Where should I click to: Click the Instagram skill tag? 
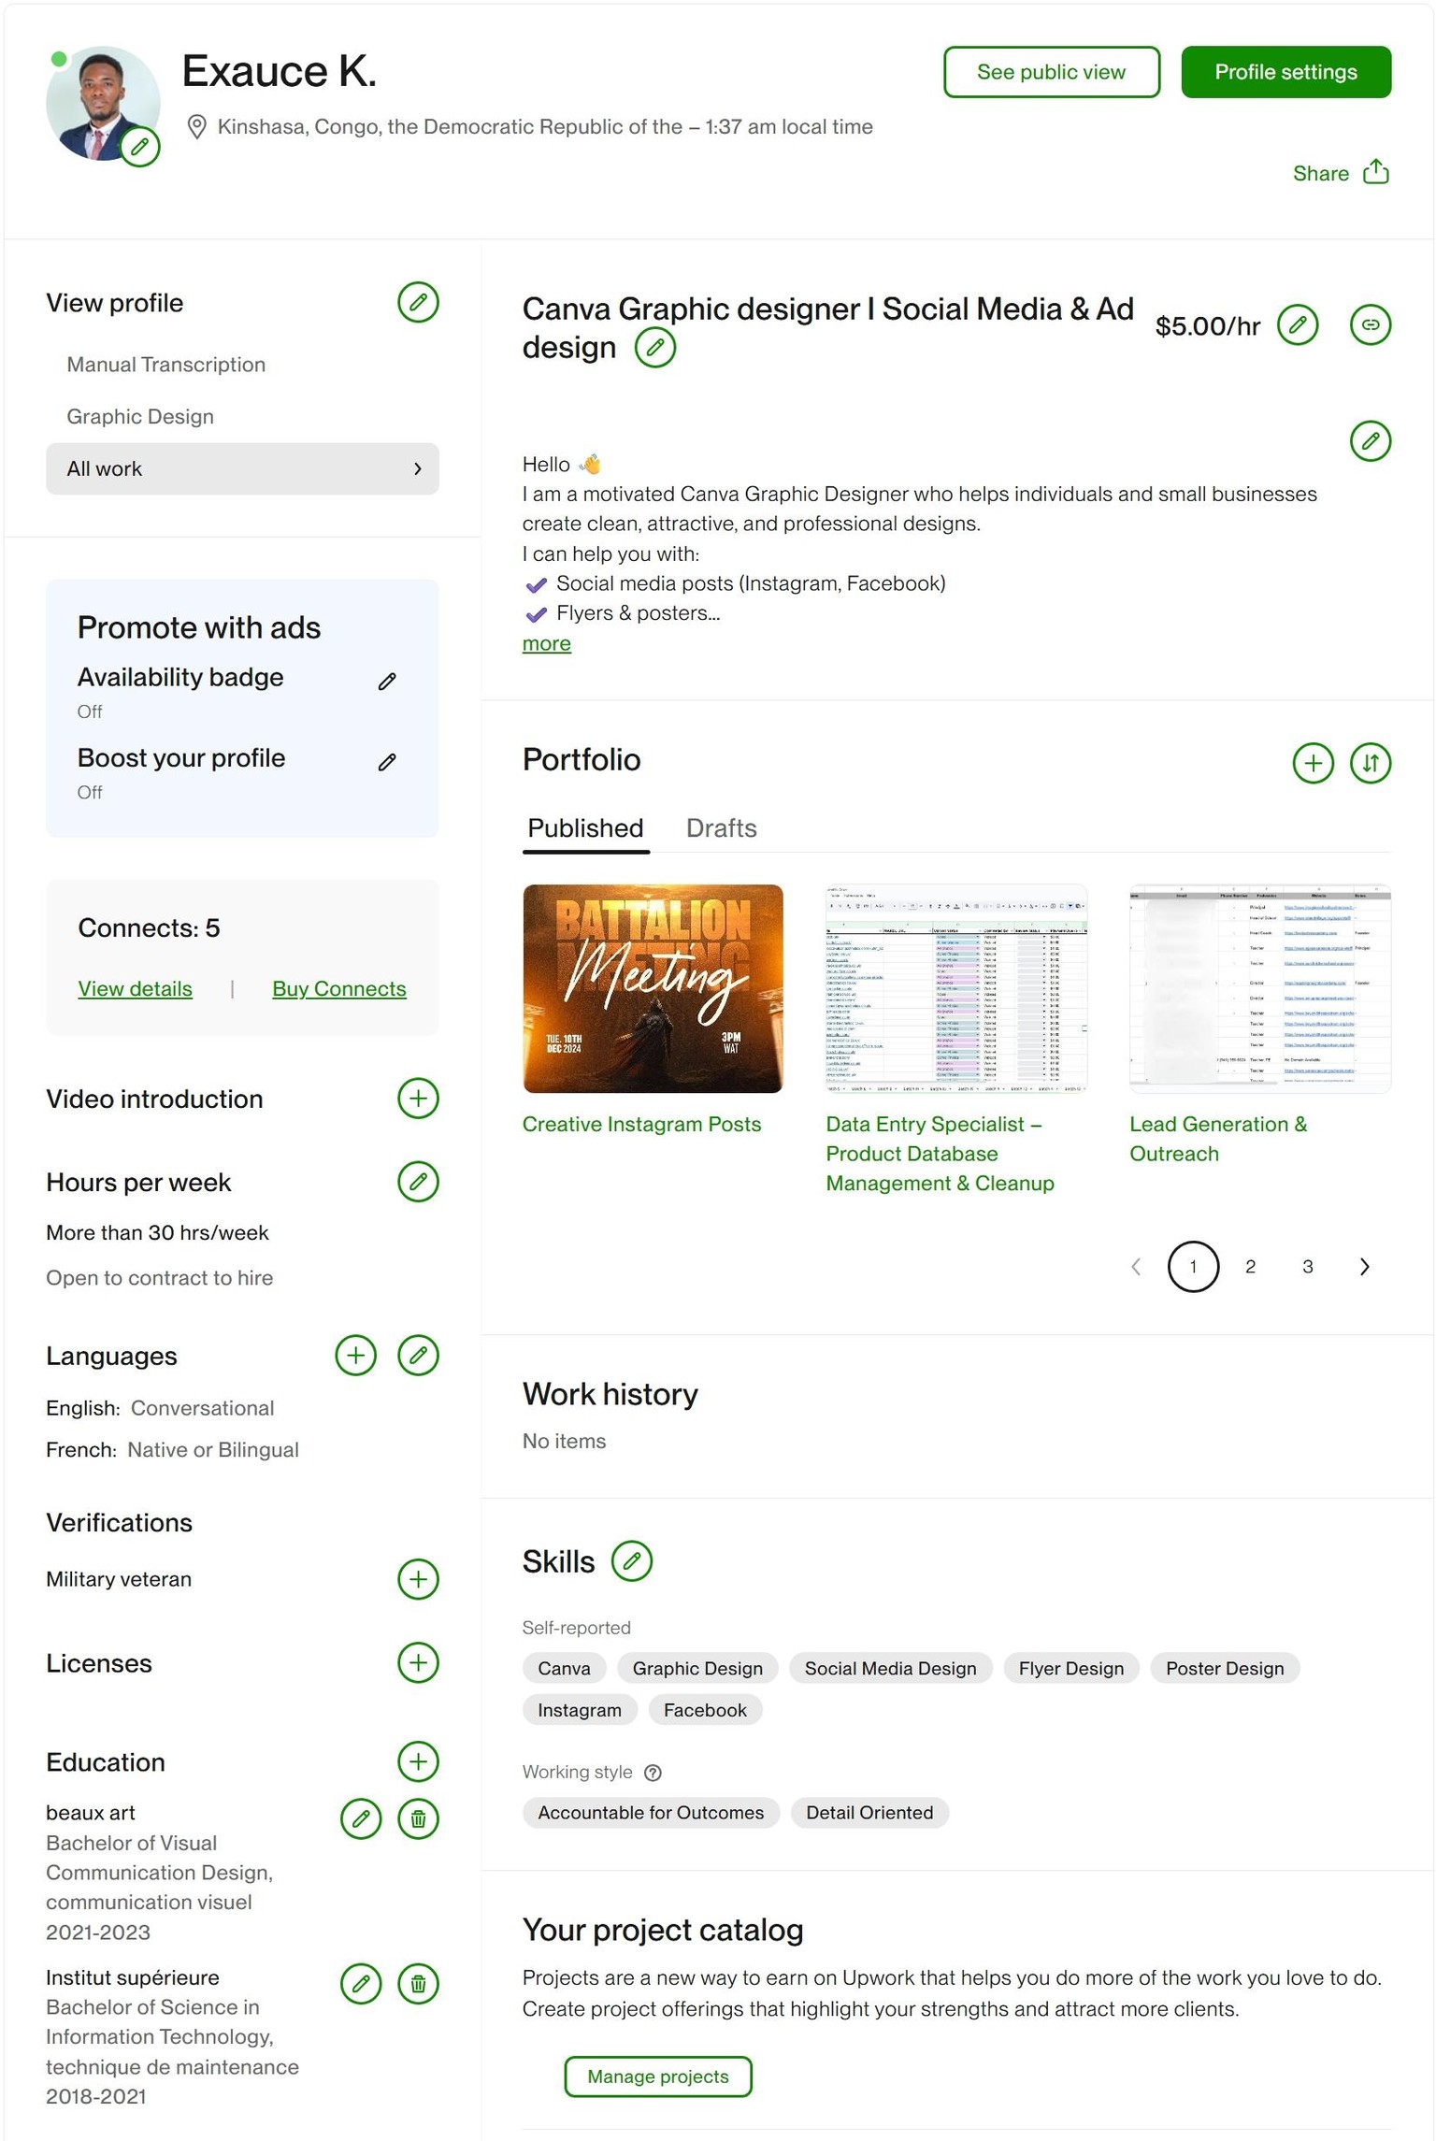click(580, 1710)
